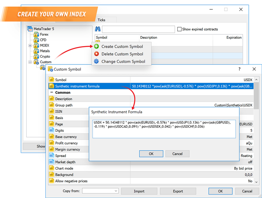Switch to the Ticks tab

click(x=101, y=20)
